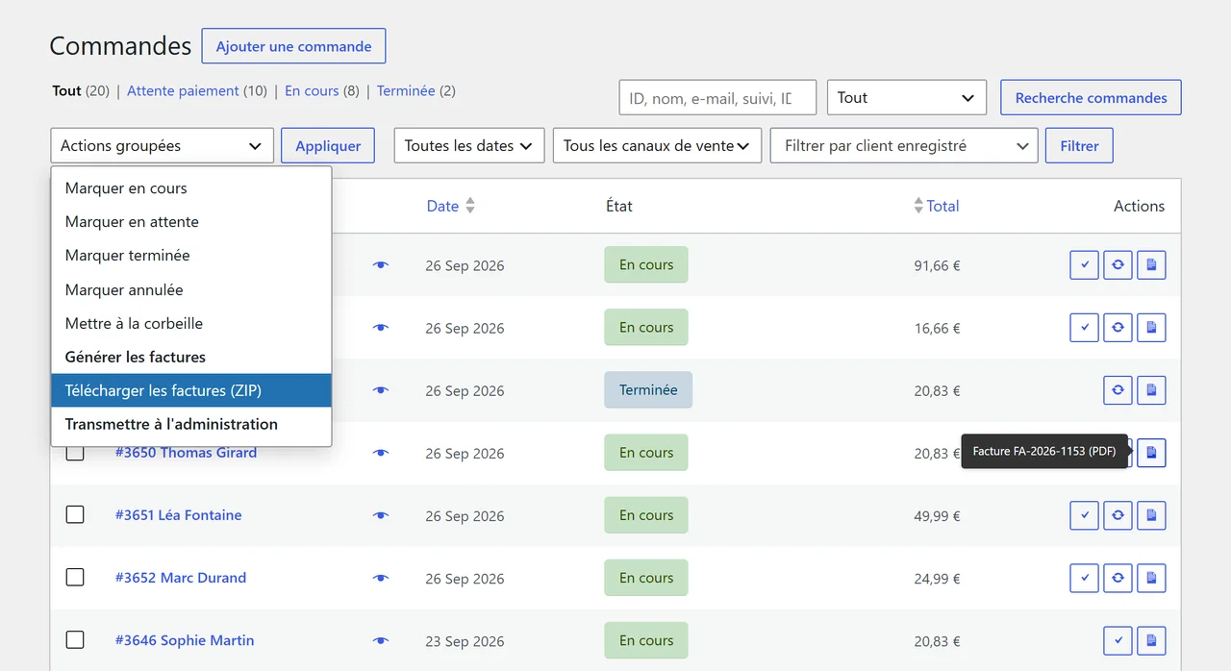Click the sort arrows next to Date header
The width and height of the screenshot is (1231, 671).
(x=470, y=206)
